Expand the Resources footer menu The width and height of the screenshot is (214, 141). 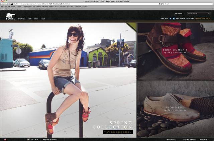pos(204,140)
